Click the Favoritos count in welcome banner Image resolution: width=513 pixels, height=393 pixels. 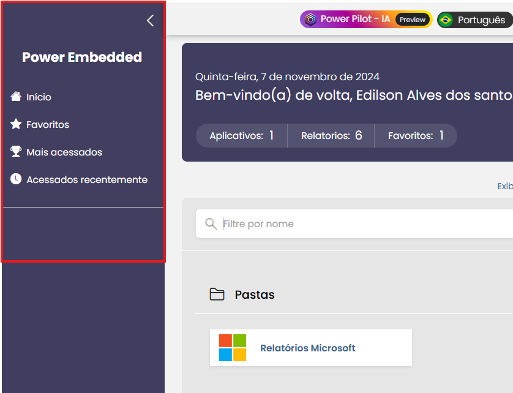pos(416,136)
